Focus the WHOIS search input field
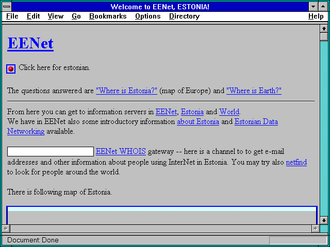 [x=51, y=152]
